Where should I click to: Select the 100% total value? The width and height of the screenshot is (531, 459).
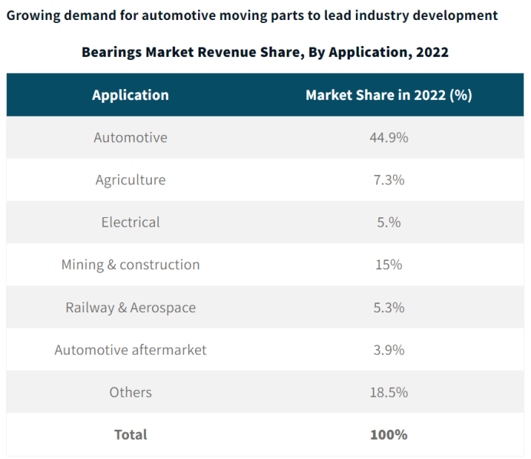pos(389,435)
